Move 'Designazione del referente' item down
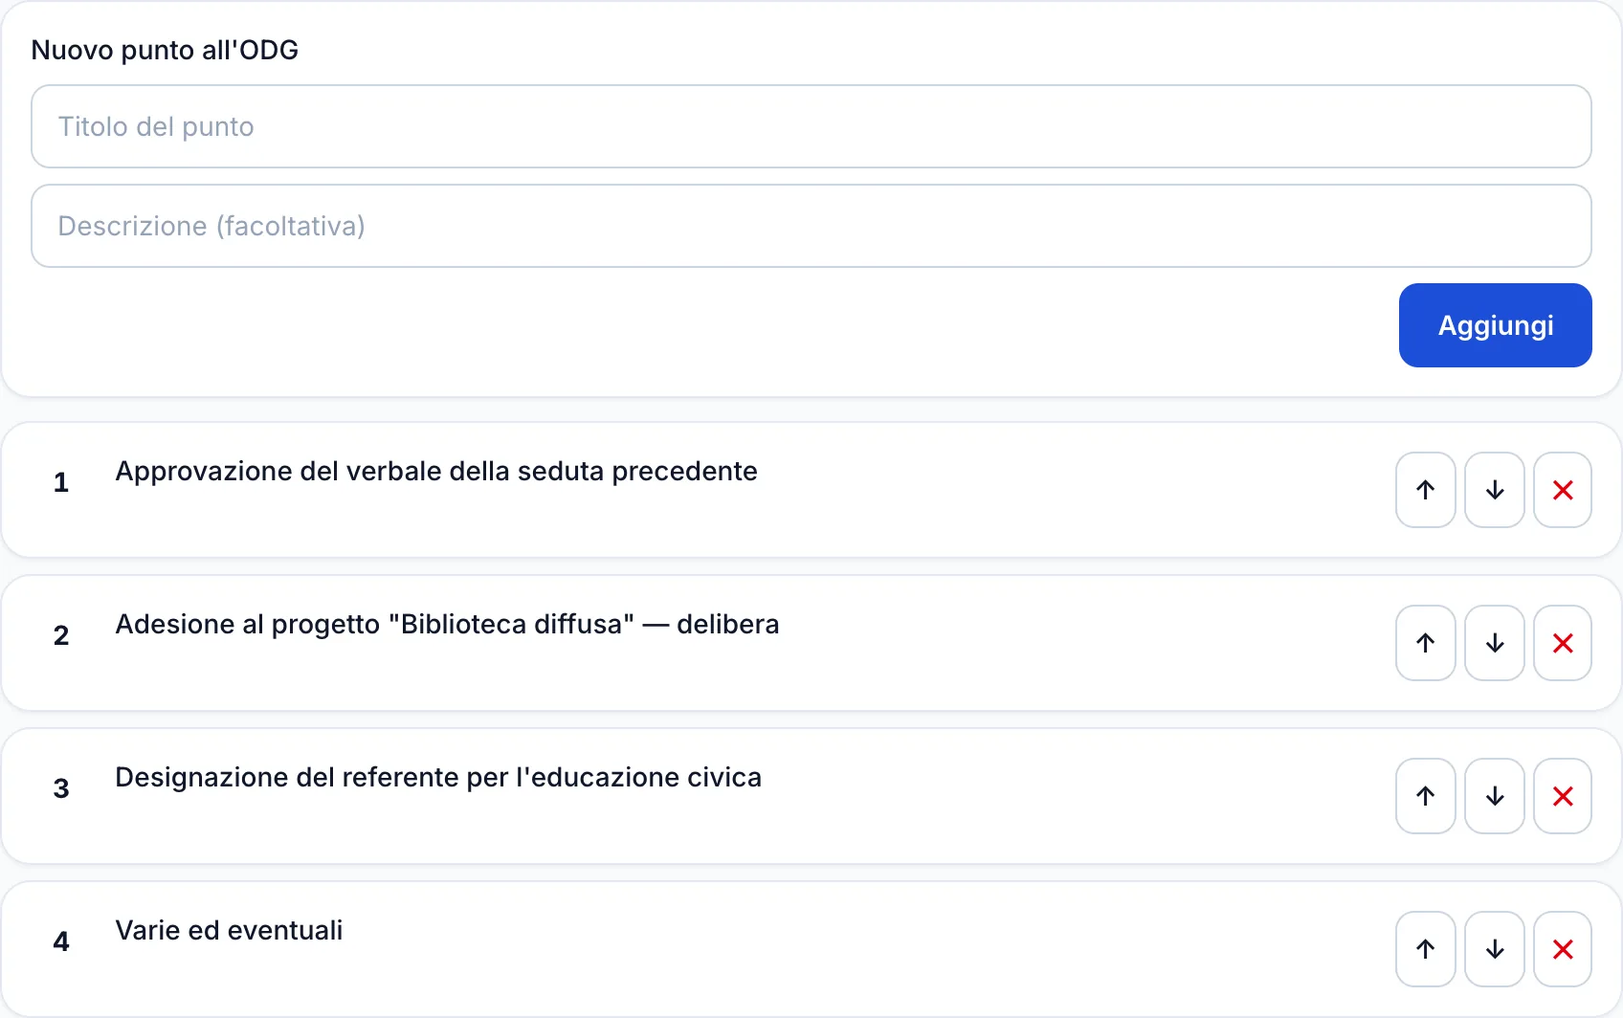The width and height of the screenshot is (1623, 1018). tap(1495, 796)
